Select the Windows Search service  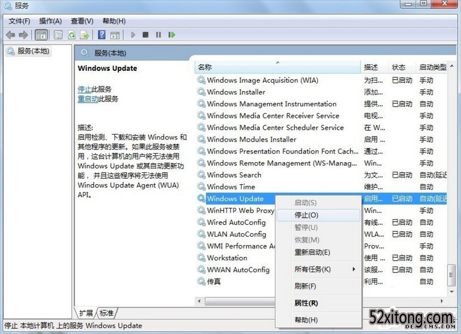click(x=321, y=175)
